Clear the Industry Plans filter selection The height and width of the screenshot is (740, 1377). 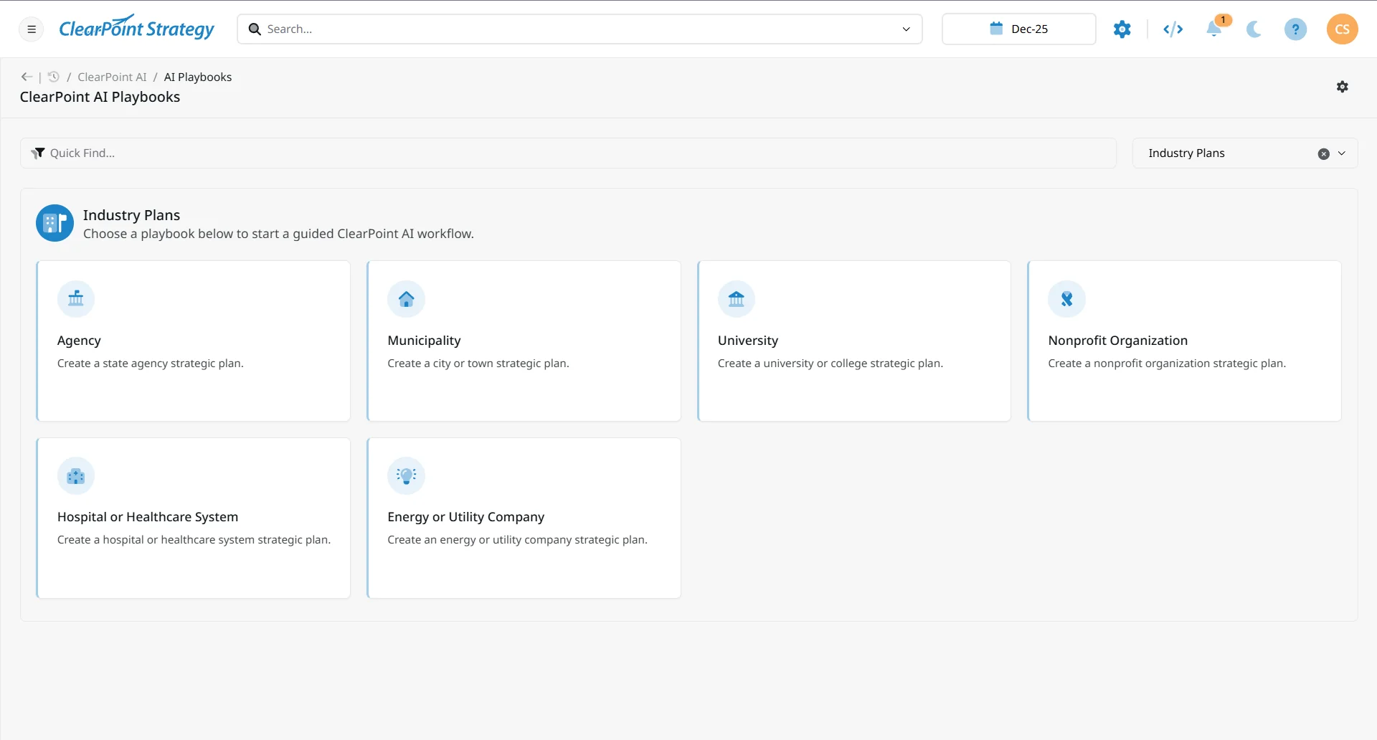(1323, 153)
